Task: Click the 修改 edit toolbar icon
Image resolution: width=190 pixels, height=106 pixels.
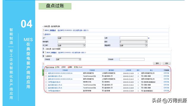Action: tap(62, 67)
